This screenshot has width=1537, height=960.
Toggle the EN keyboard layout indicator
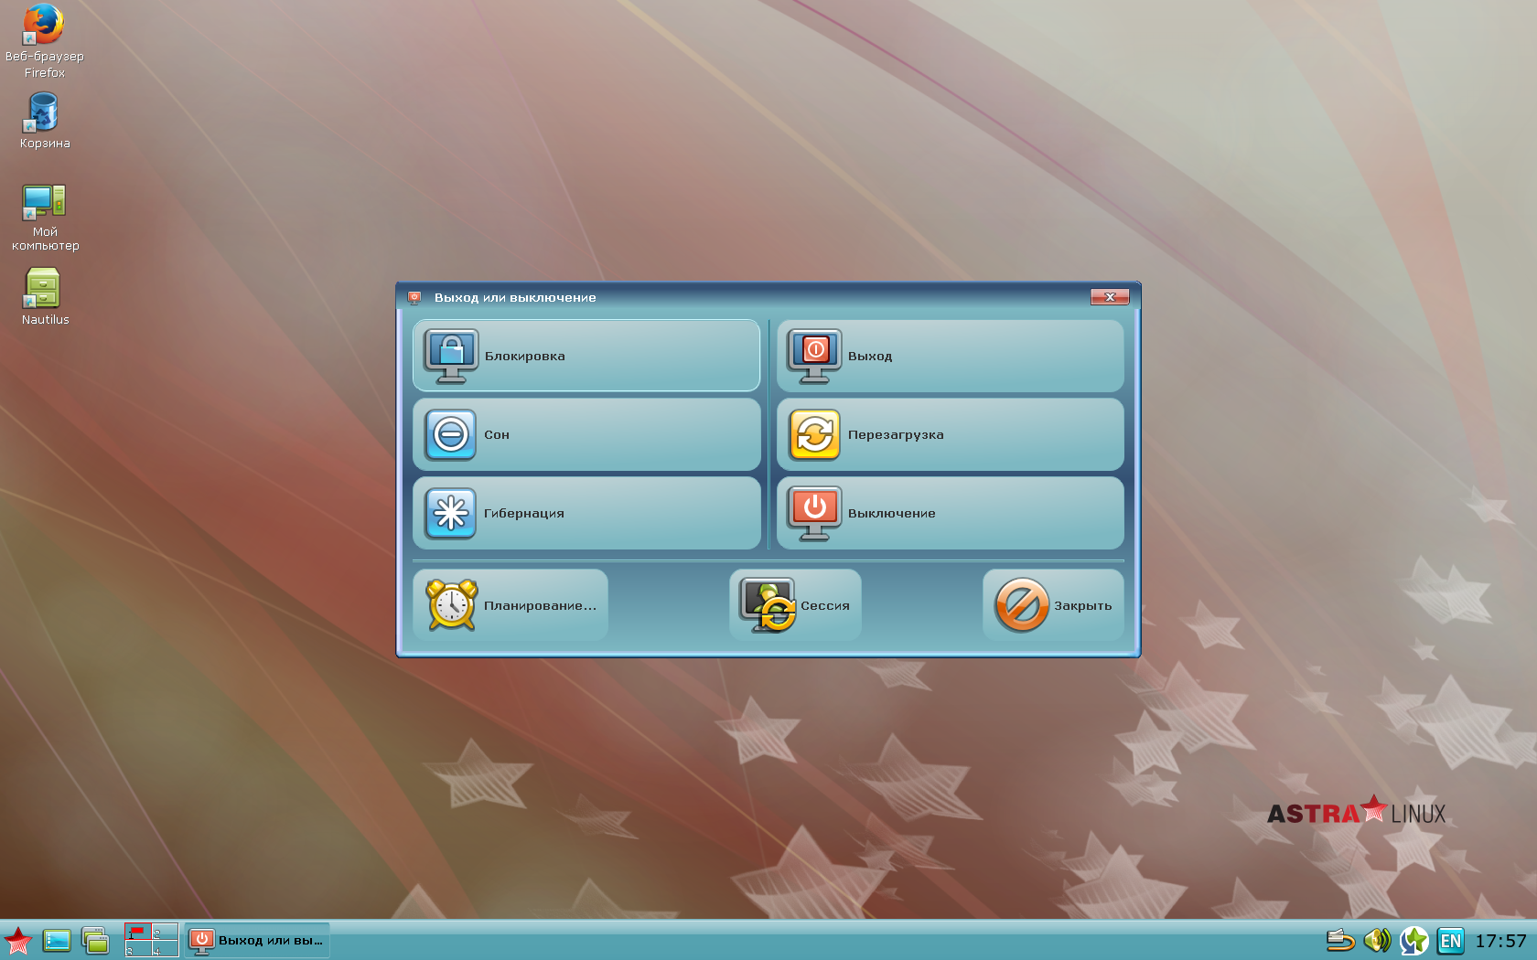[x=1451, y=941]
